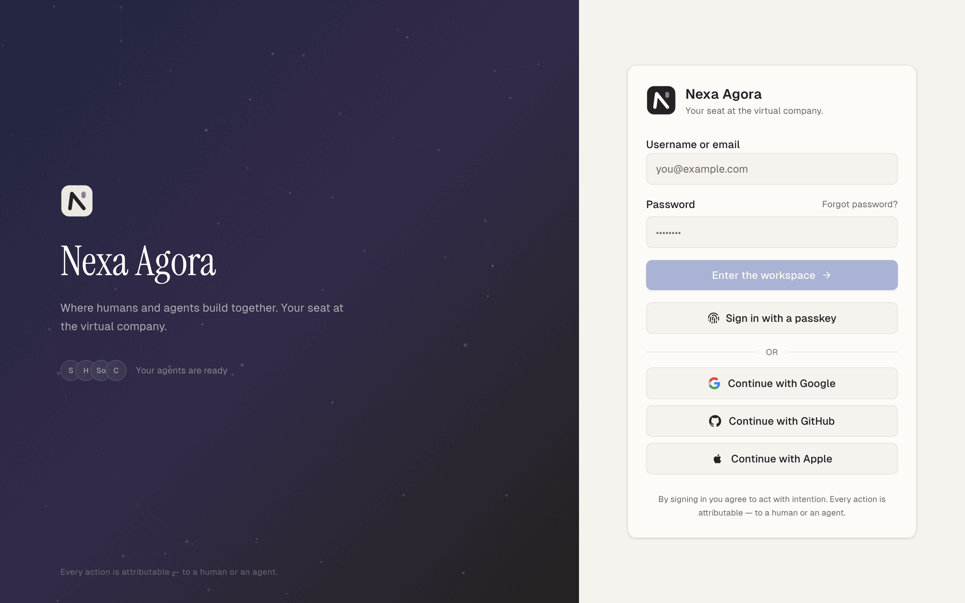Viewport: 965px width, 603px height.
Task: Click the OR separator label
Action: [x=772, y=352]
